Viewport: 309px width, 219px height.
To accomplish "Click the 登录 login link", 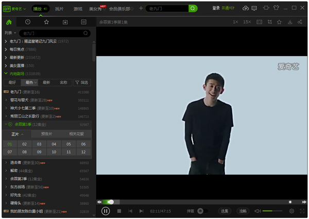I will (x=216, y=8).
